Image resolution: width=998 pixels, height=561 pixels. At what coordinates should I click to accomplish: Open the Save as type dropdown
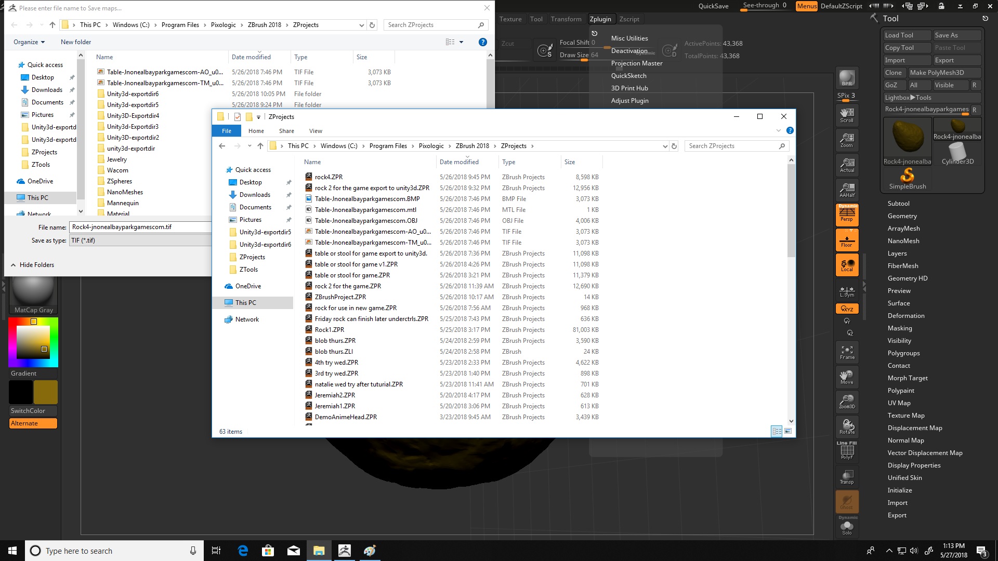140,241
